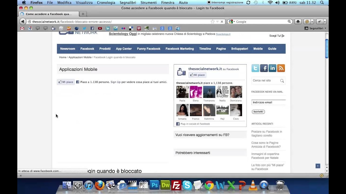Screen dimensions: 346x194
Task: Stop page loading with the X button
Action: point(222,22)
